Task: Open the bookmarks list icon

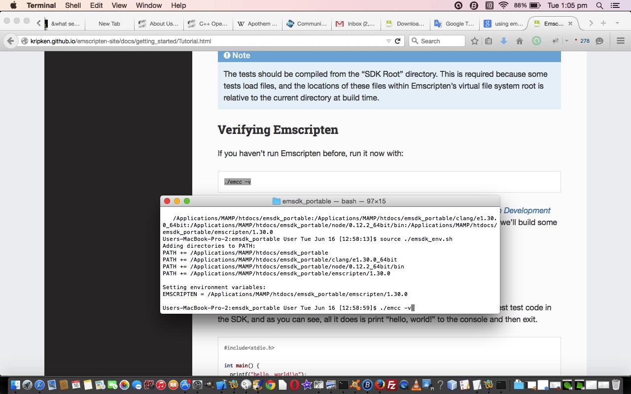Action: pyautogui.click(x=489, y=41)
